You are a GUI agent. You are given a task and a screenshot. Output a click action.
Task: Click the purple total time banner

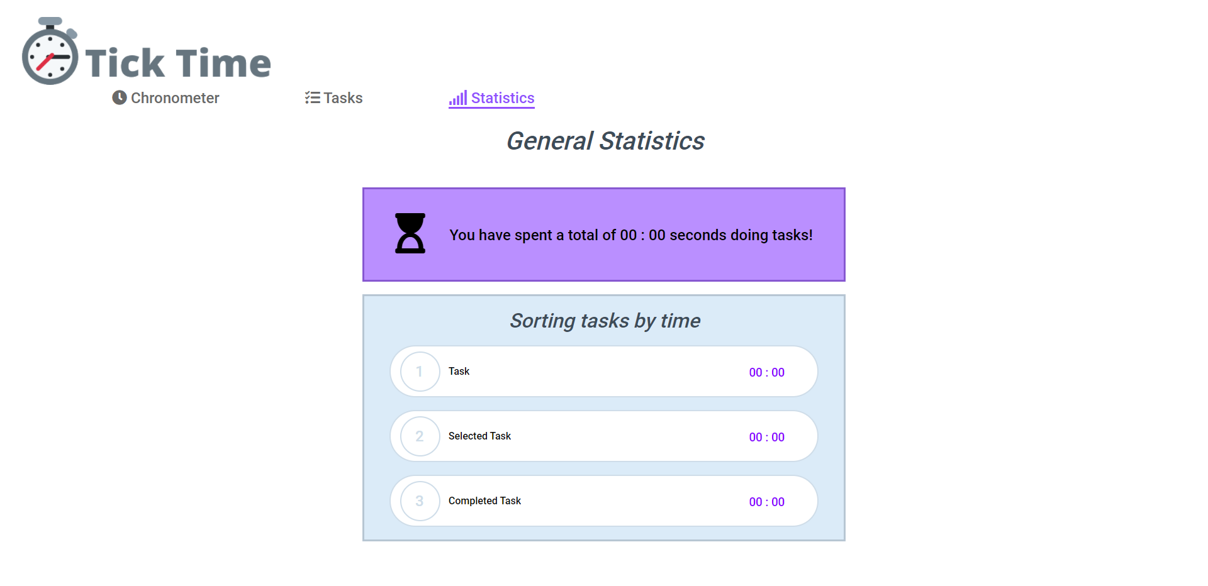point(604,235)
